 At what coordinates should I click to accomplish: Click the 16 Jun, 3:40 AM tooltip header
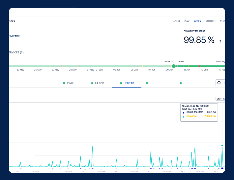[196, 106]
